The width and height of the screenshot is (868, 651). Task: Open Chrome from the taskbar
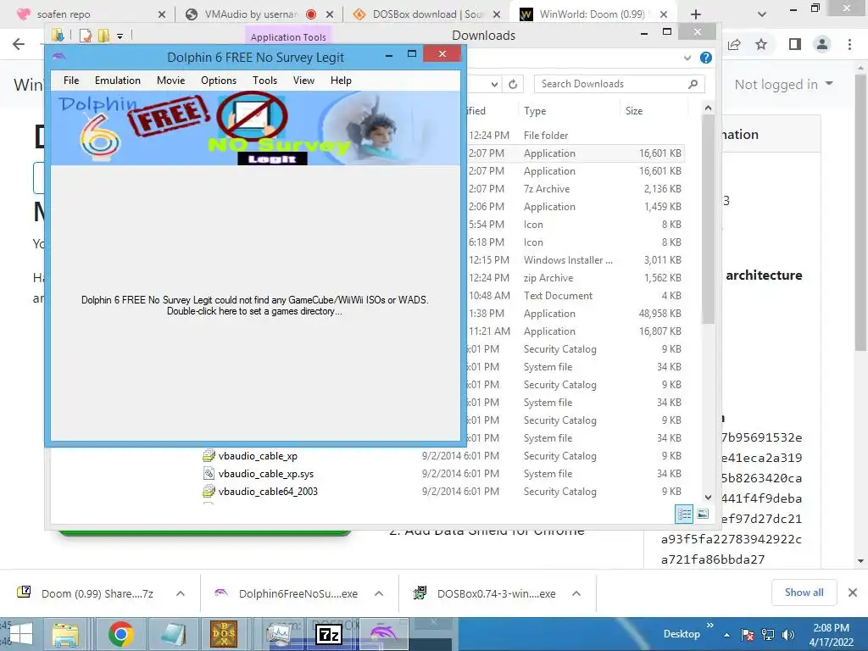coord(120,634)
